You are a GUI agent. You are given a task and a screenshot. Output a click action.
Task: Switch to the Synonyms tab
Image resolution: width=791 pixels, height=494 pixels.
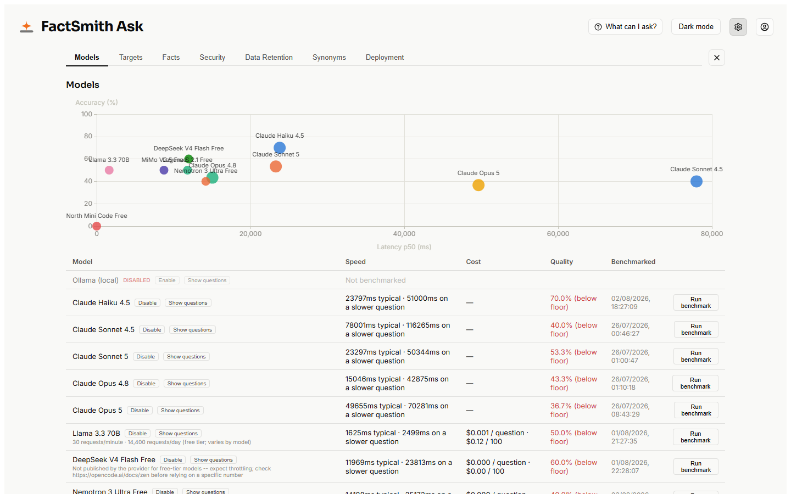329,57
